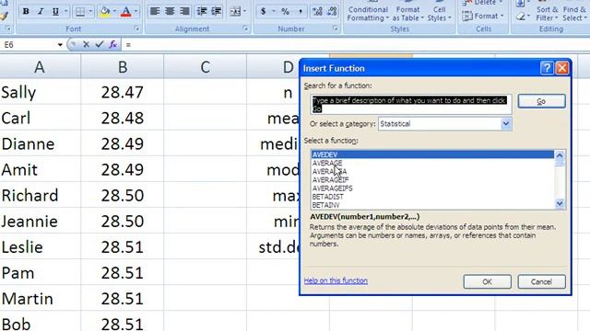Align text right in the Alignment group
Screen dimensions: 590x331
[x=184, y=12]
